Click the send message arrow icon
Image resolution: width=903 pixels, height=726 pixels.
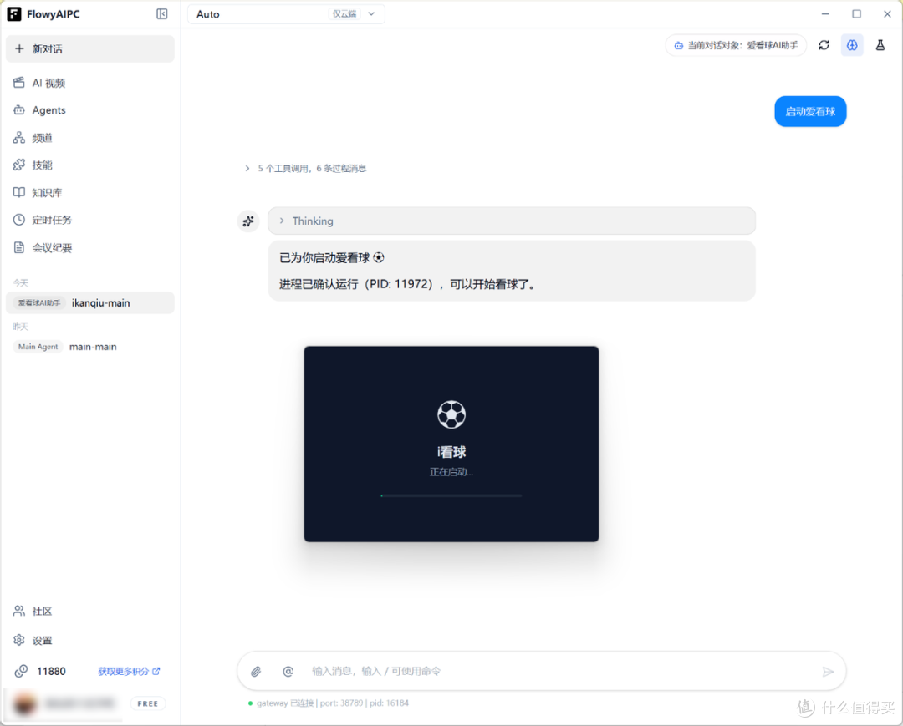[x=828, y=672]
